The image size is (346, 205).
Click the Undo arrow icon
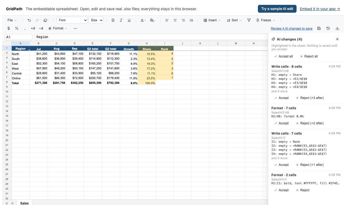coord(29,20)
